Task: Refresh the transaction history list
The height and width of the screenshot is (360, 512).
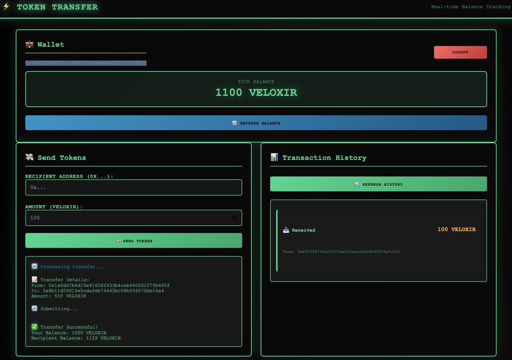Action: [378, 184]
